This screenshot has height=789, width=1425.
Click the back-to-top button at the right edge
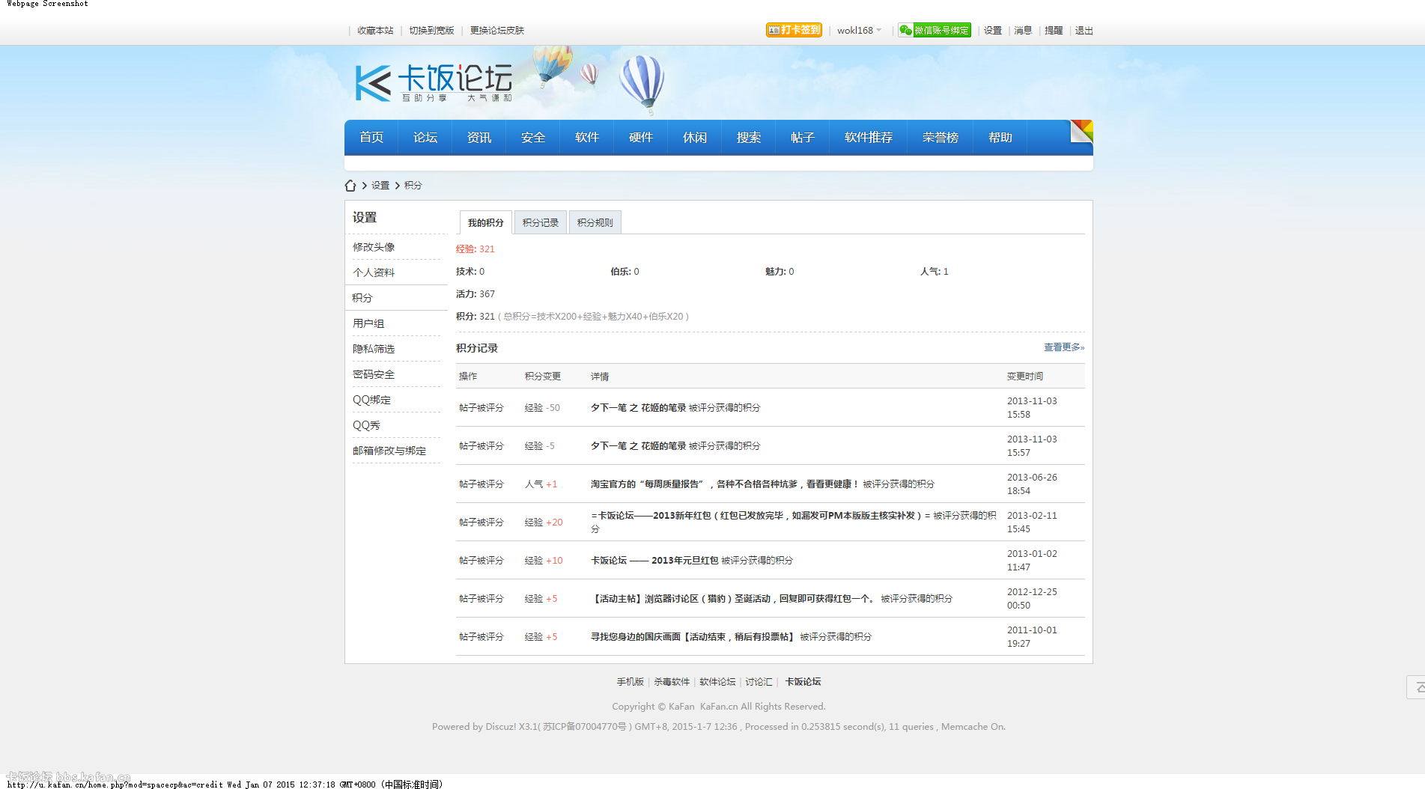pos(1417,687)
